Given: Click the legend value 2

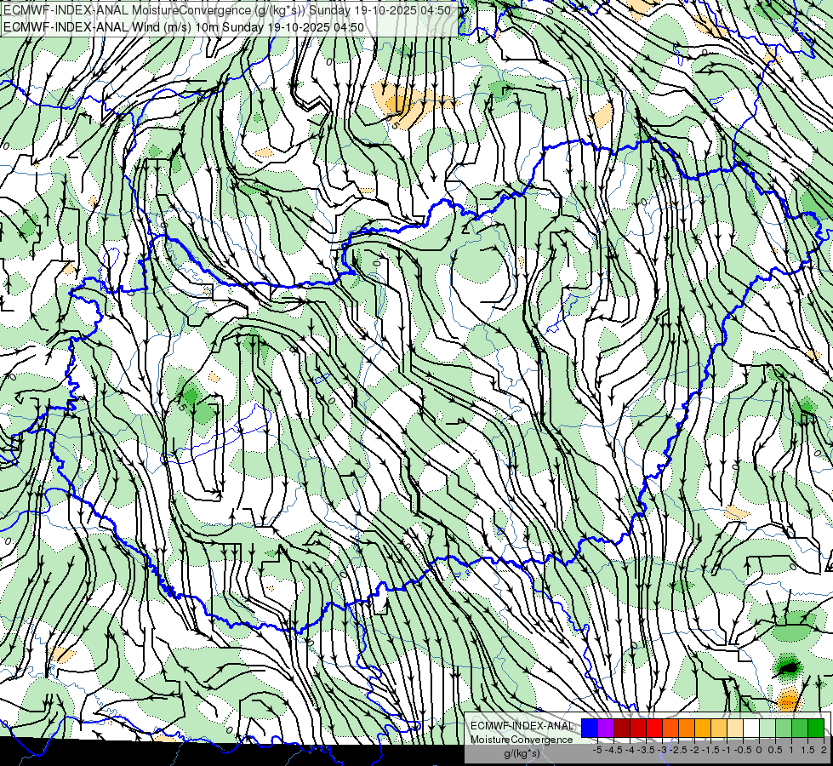Looking at the screenshot, I should tap(824, 750).
